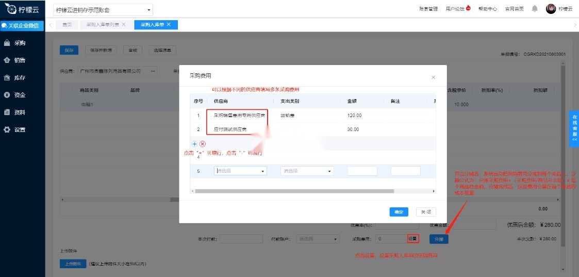Image resolution: width=579 pixels, height=277 pixels.
Task: Open 采购 in the sidebar
Action: [x=20, y=43]
